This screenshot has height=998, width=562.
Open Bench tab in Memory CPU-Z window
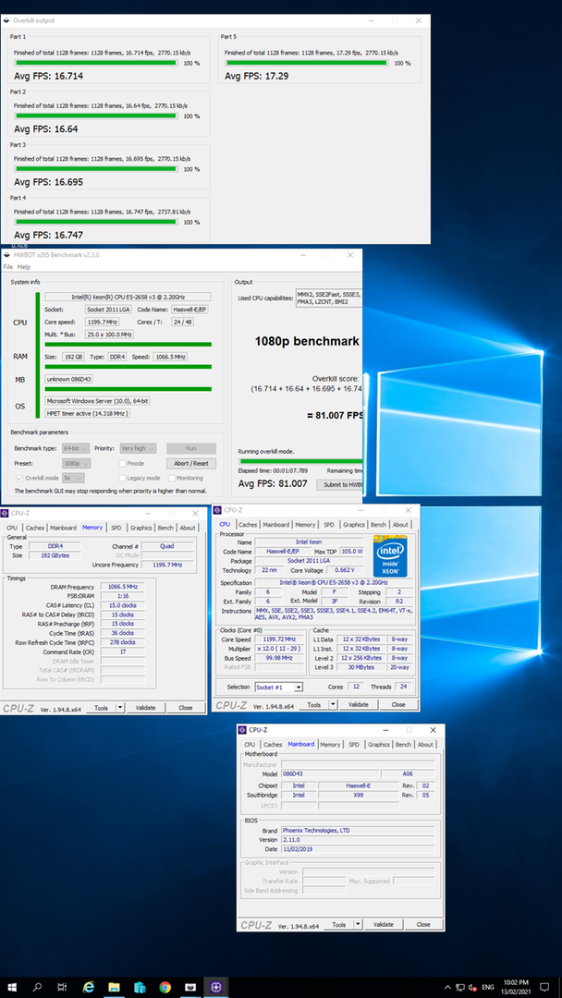coord(165,528)
